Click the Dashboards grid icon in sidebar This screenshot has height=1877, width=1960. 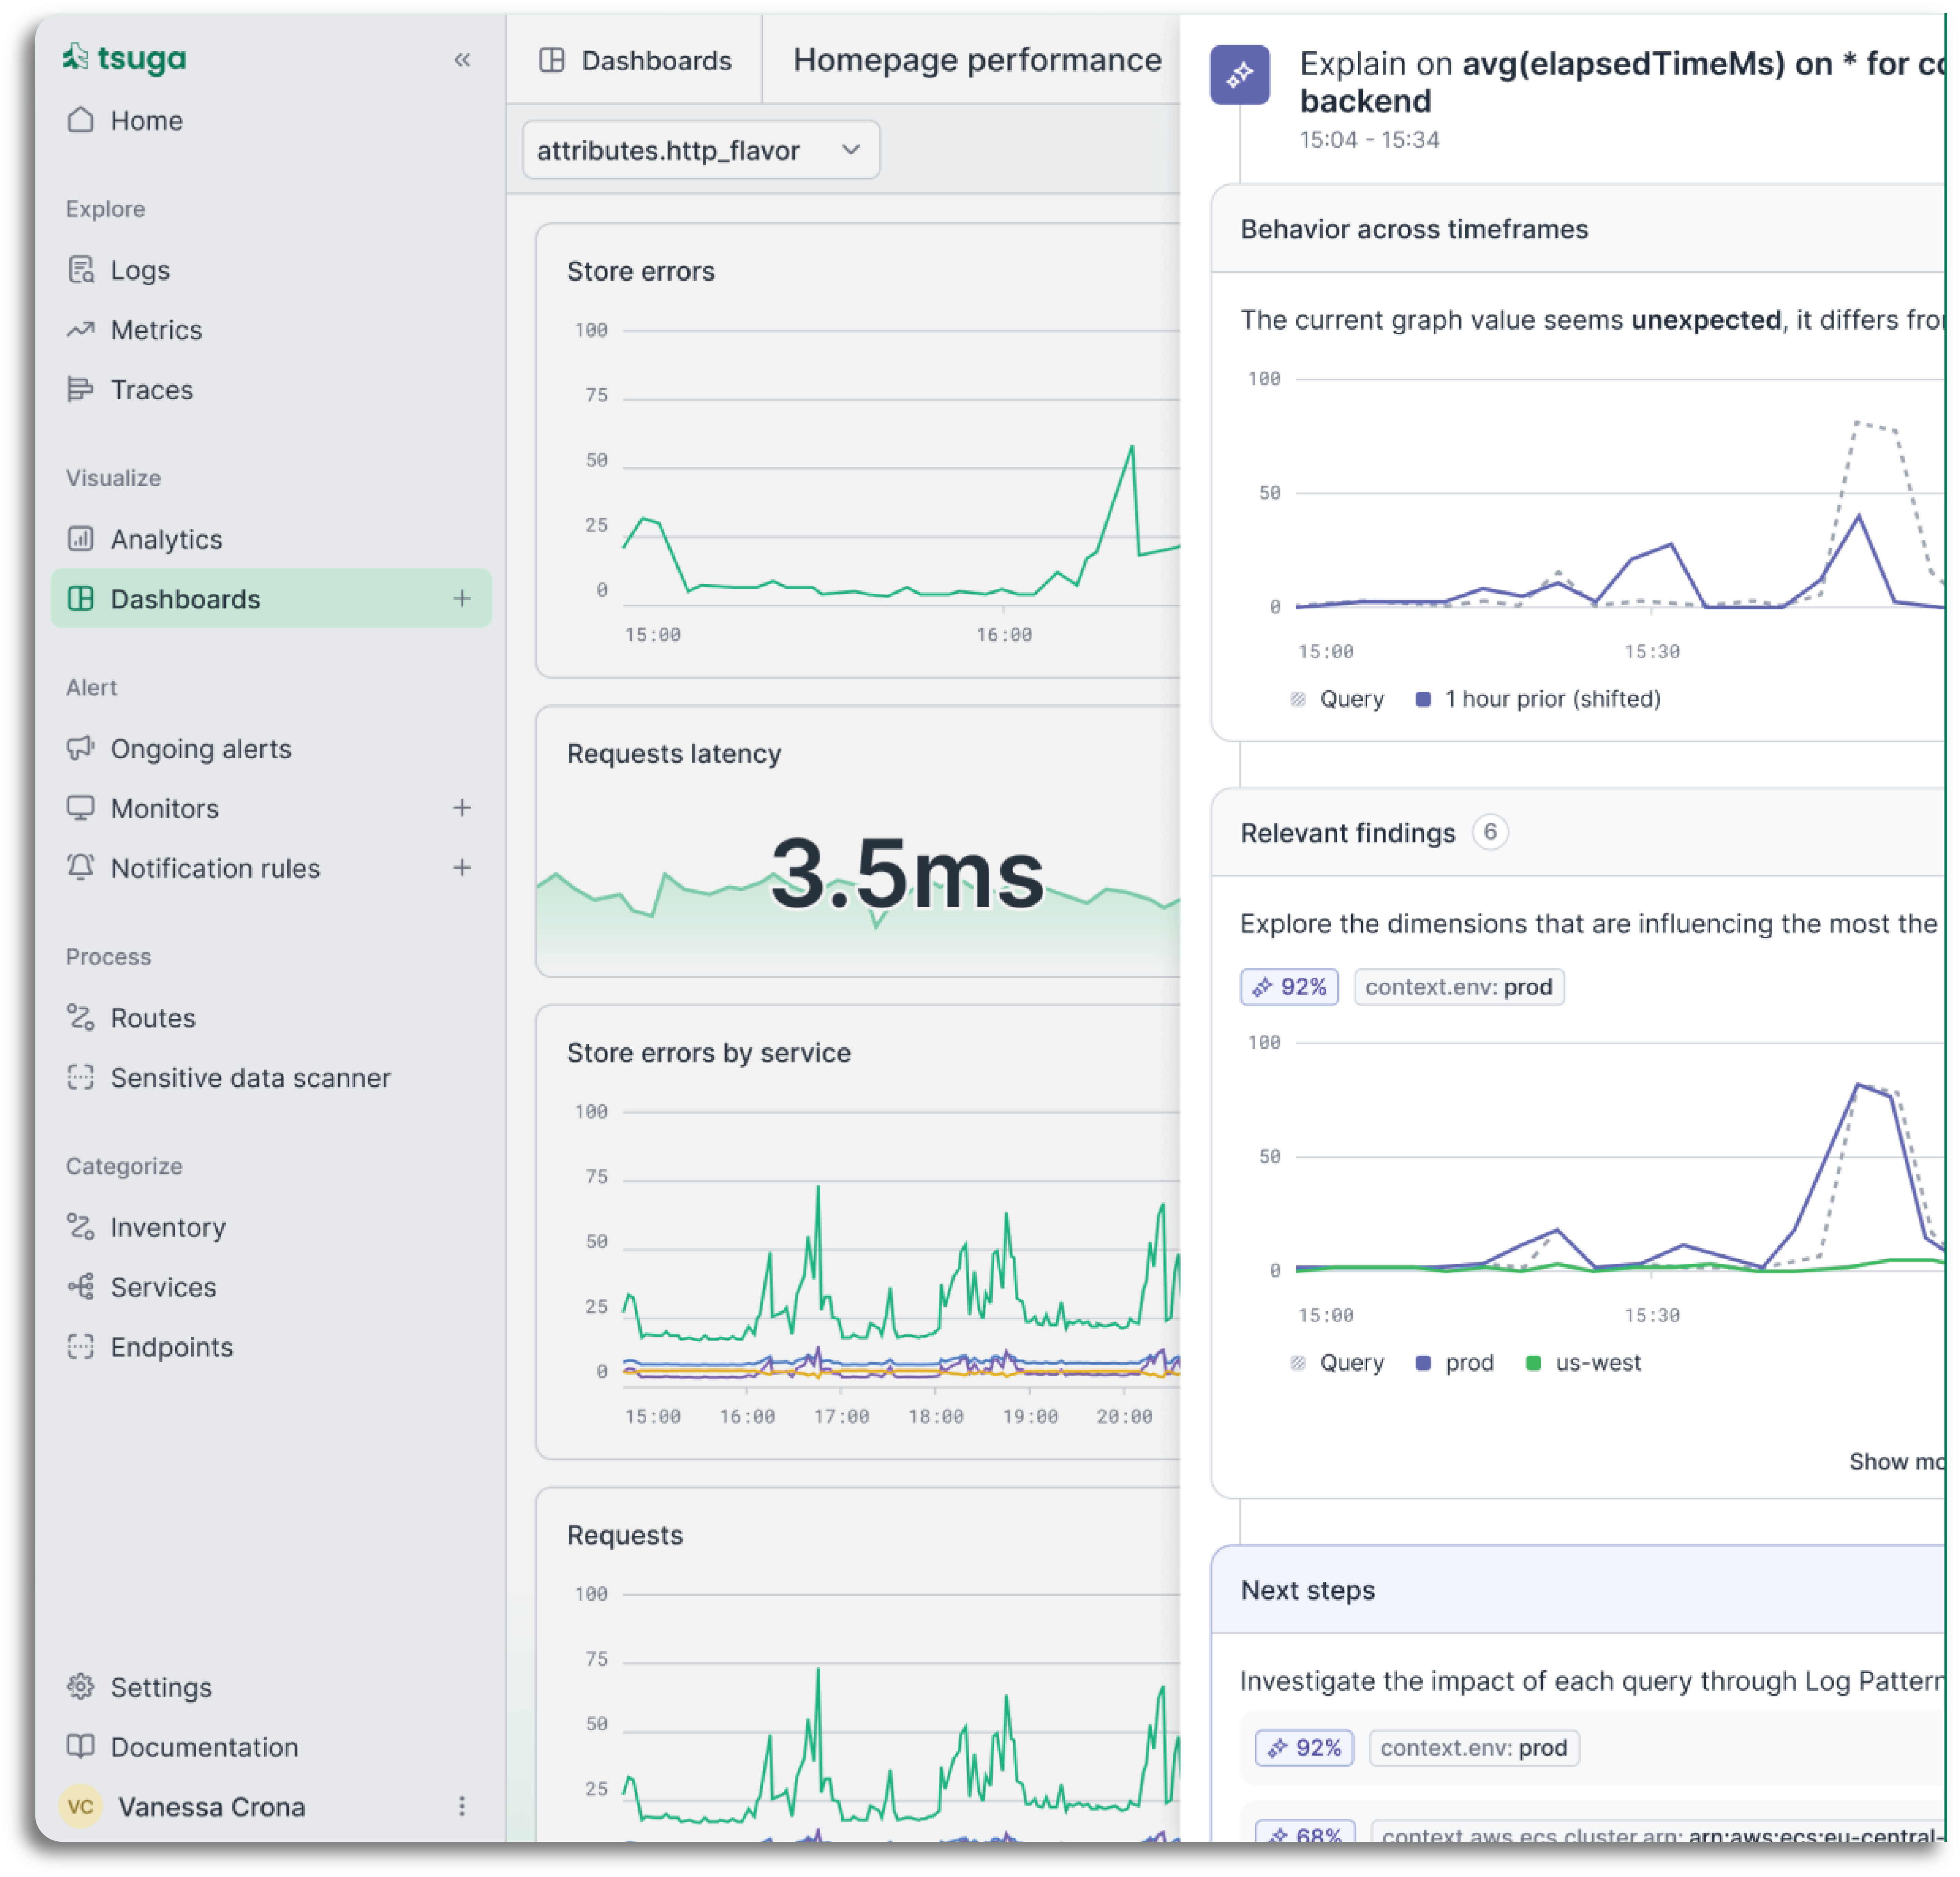[x=80, y=599]
